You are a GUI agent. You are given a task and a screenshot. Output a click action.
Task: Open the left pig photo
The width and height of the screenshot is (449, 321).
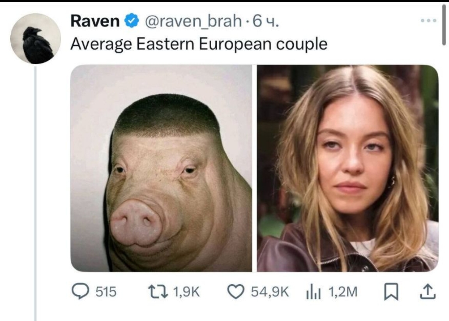pos(161,168)
